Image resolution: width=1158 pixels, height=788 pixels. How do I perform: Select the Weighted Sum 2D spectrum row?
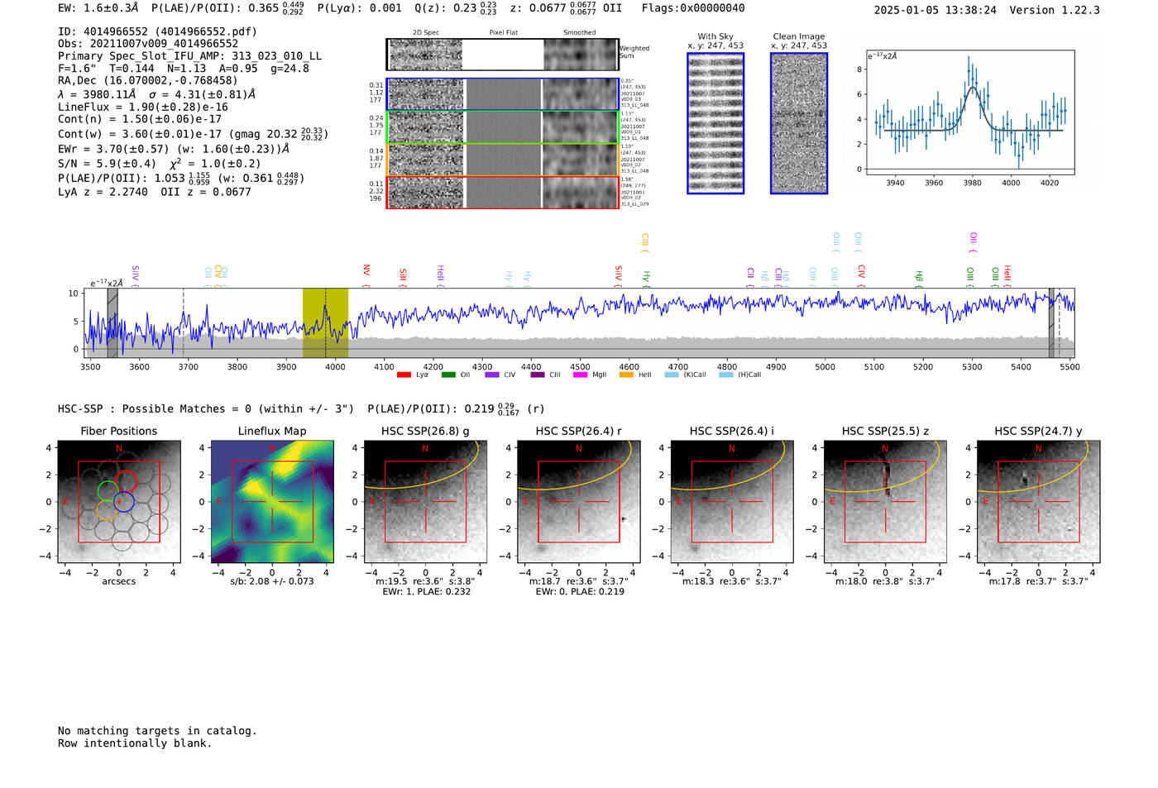click(502, 55)
